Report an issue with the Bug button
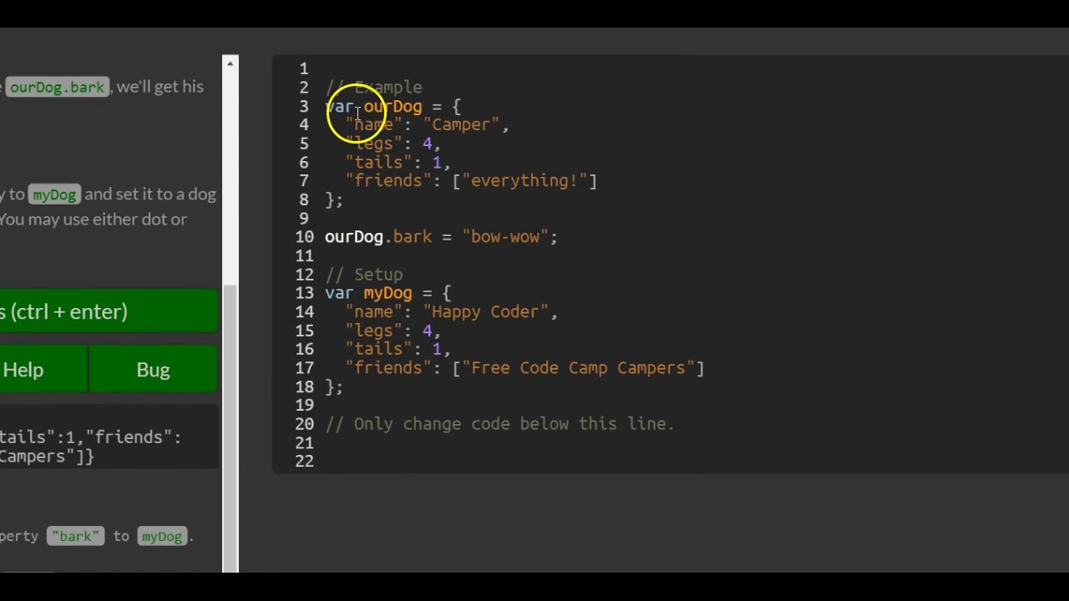 tap(153, 370)
